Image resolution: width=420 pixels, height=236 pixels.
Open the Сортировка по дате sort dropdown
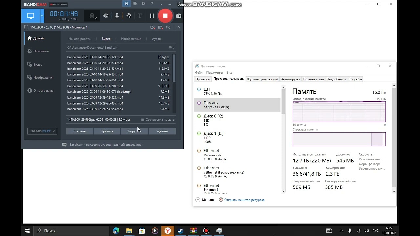158,120
